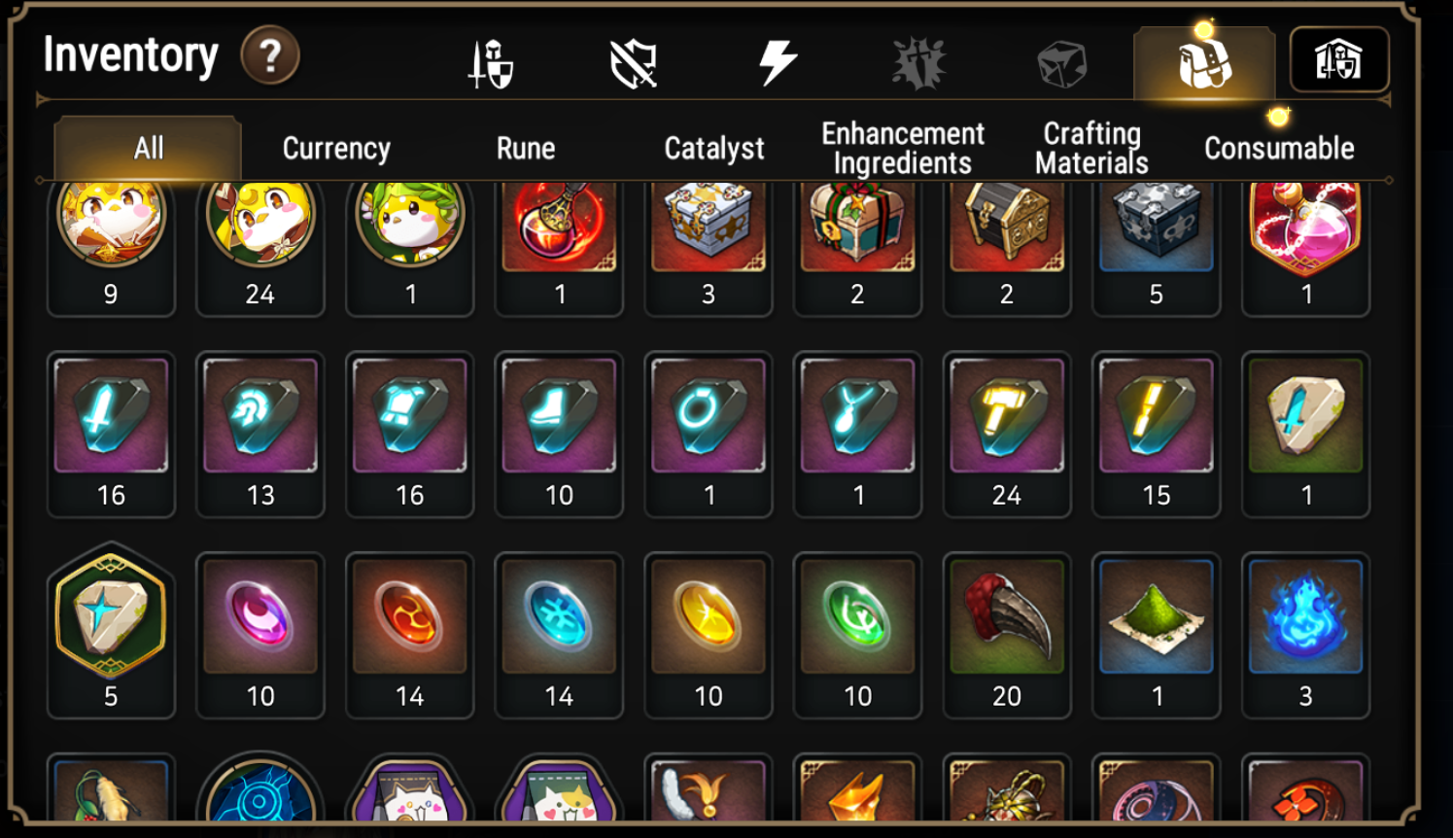Open the Catalyst tab
The height and width of the screenshot is (838, 1453).
[714, 149]
